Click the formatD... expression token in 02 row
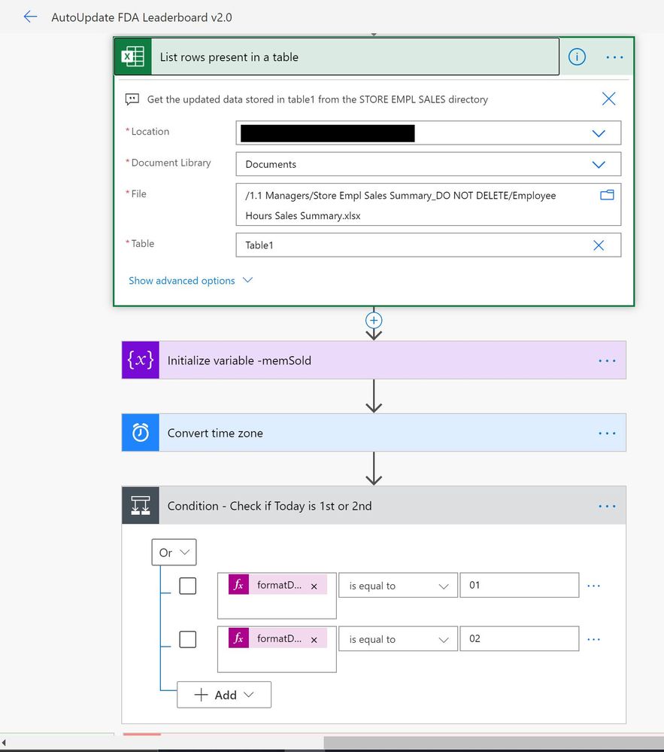 coord(278,638)
